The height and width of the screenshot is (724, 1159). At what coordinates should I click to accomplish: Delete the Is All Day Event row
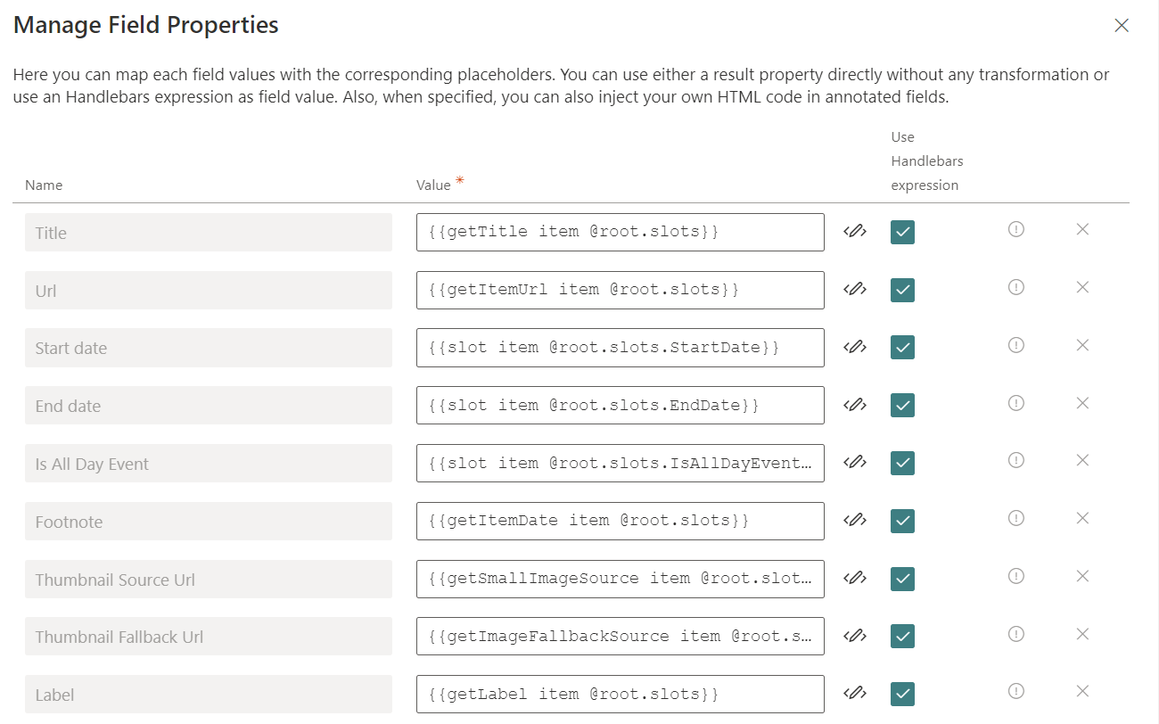[x=1082, y=460]
